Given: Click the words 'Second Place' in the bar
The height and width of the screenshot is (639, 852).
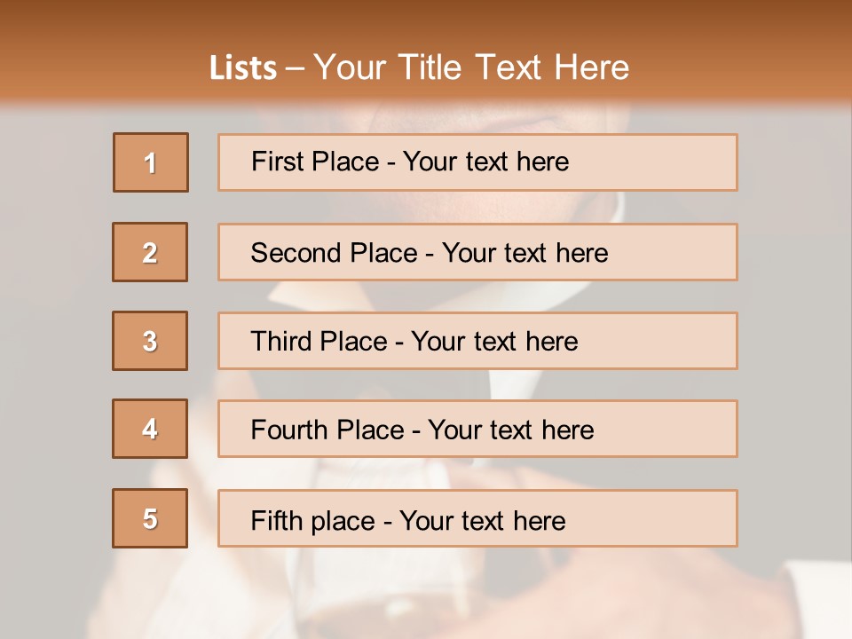Looking at the screenshot, I should tap(334, 253).
